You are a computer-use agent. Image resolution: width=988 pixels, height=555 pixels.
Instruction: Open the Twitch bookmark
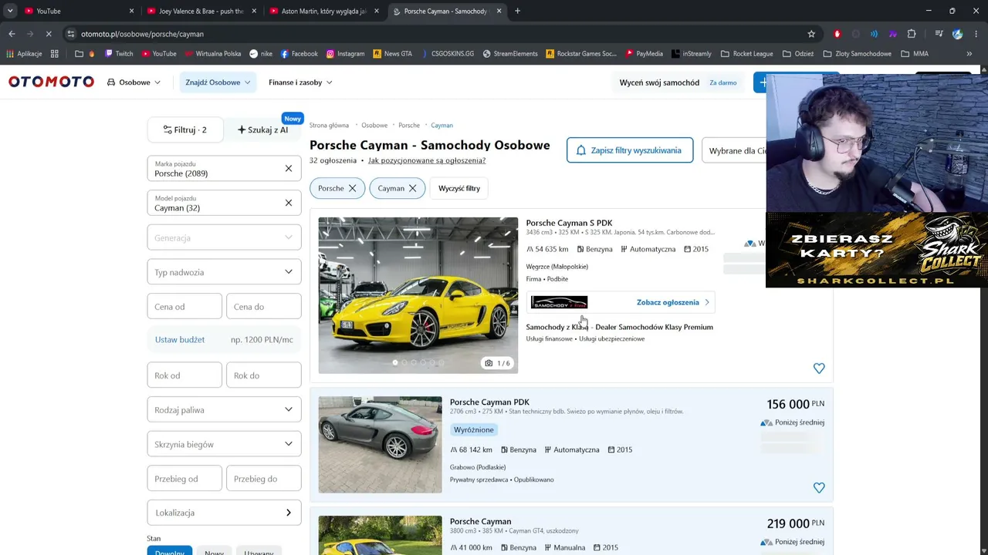[119, 54]
